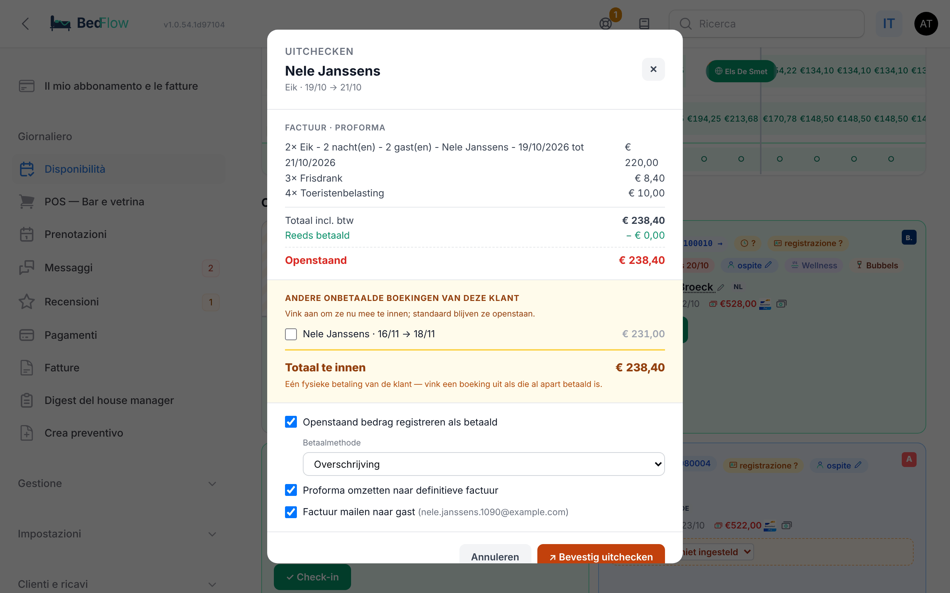Open Digest del house manager
Viewport: 950px width, 593px height.
coord(118,400)
